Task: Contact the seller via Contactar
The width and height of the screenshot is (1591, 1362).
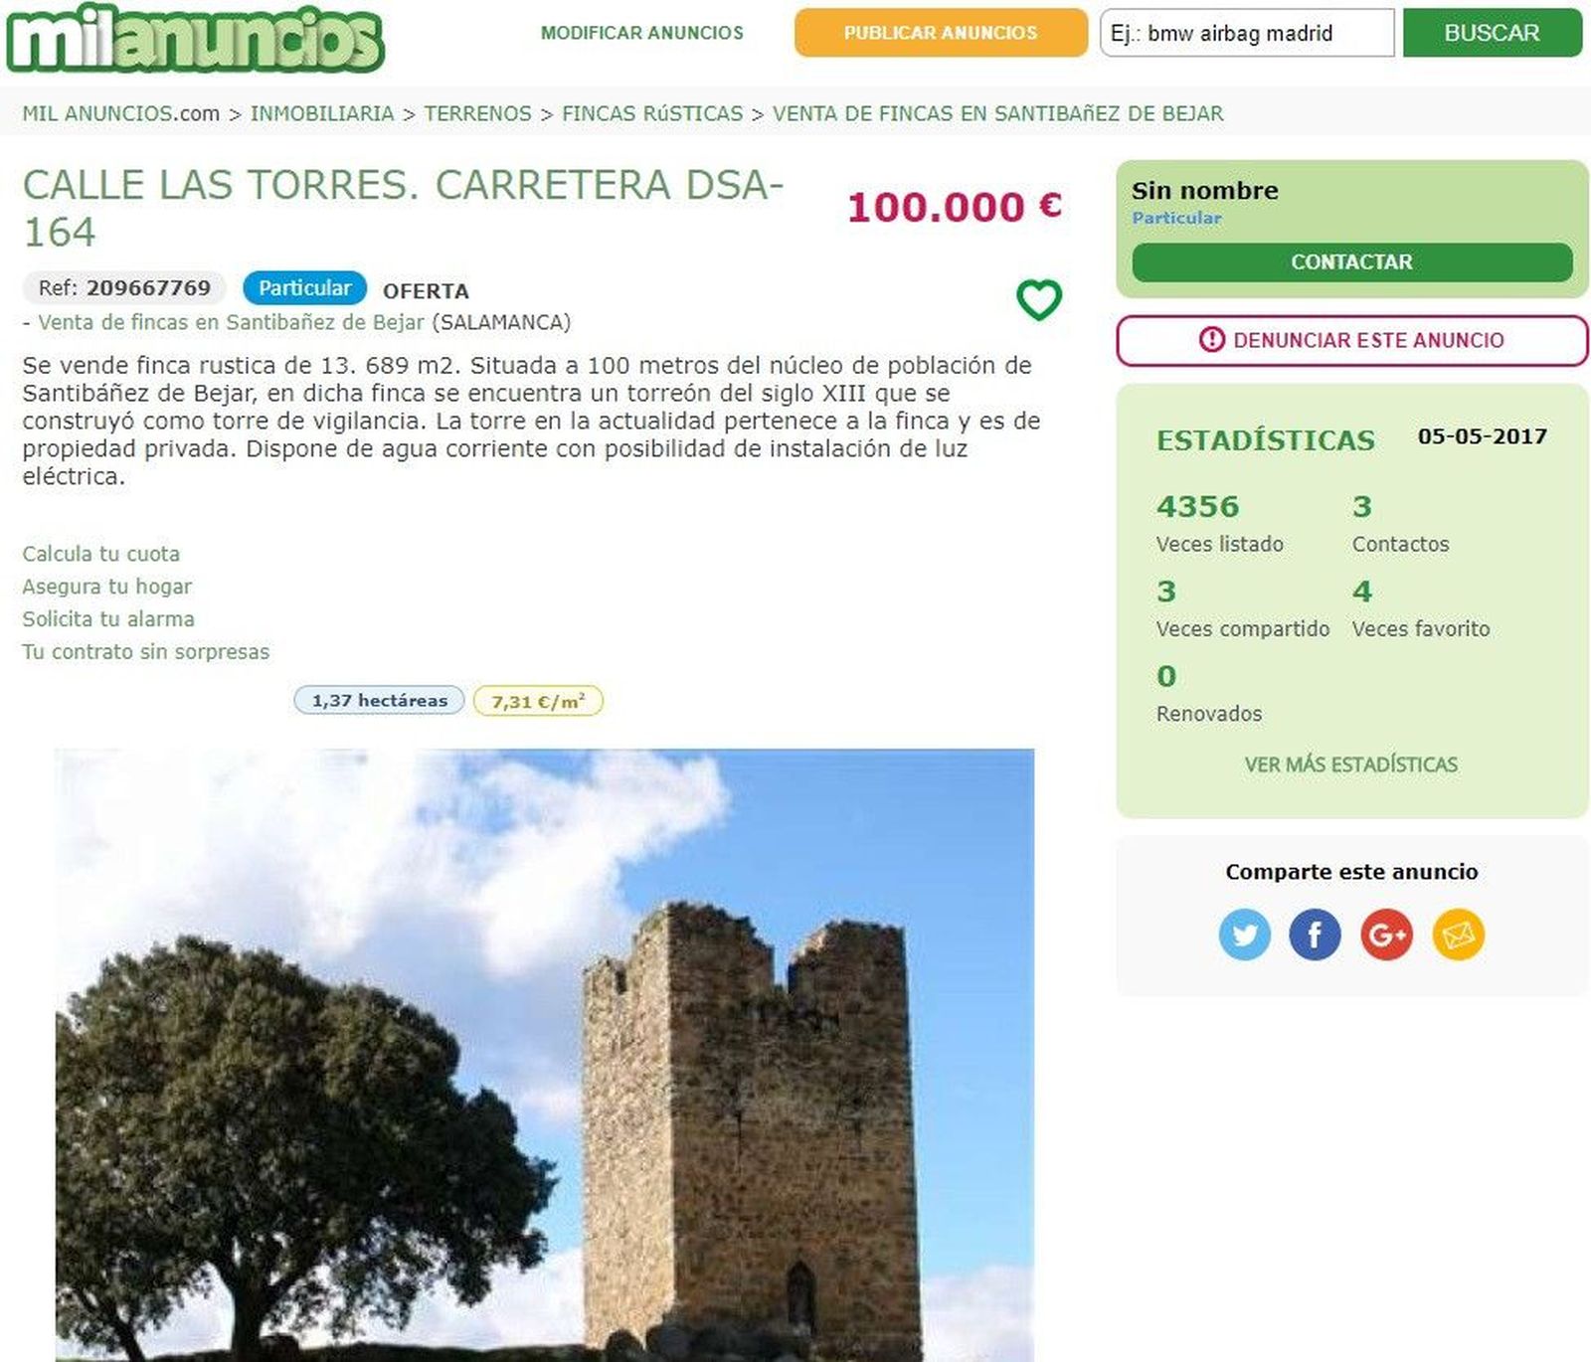Action: (1352, 262)
